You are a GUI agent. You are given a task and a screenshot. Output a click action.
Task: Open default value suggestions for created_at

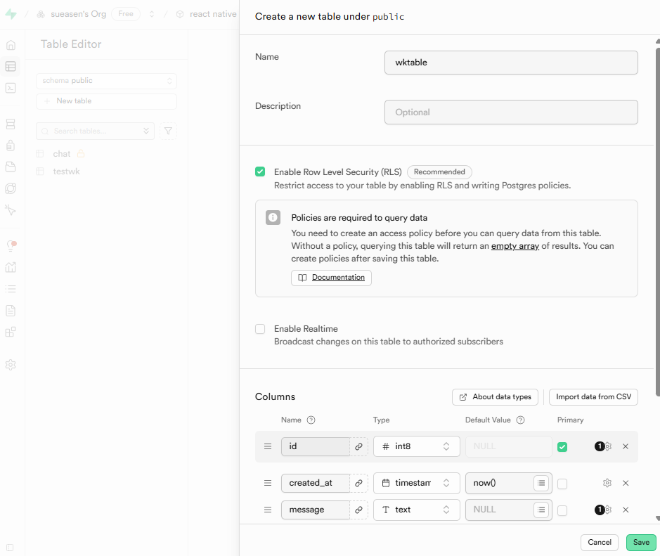tap(541, 483)
